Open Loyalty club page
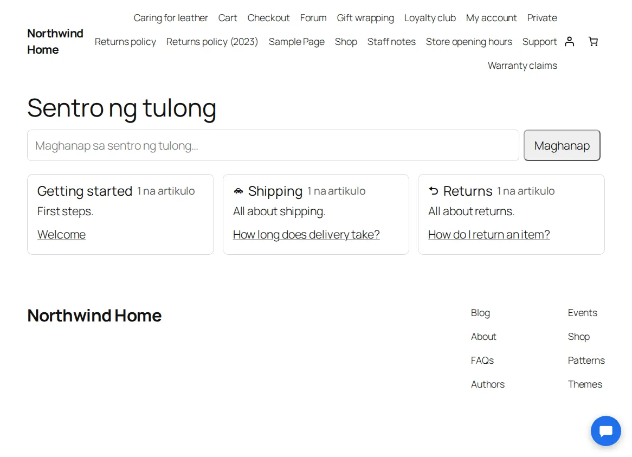632x457 pixels. click(430, 18)
